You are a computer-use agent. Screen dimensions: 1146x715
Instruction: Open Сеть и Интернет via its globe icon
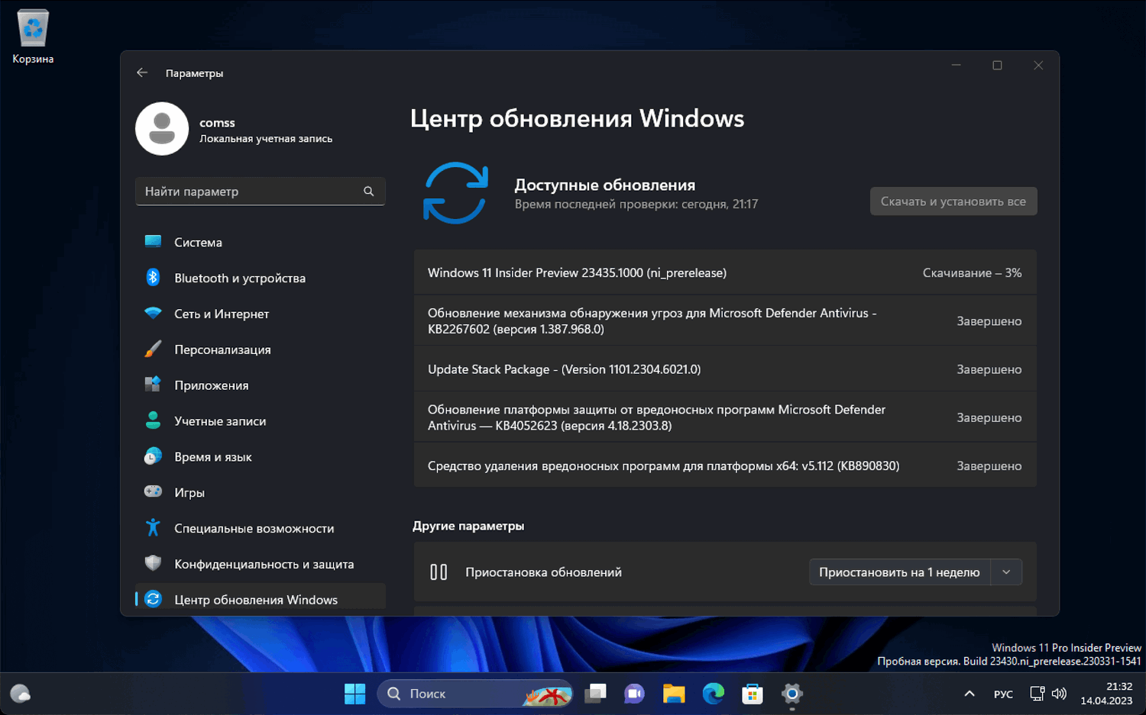click(x=153, y=314)
